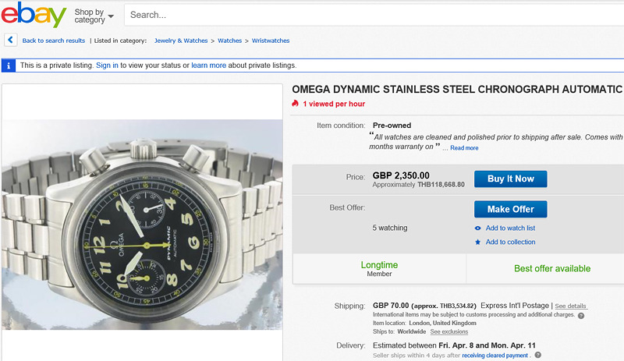Click the red flame popularity icon
The width and height of the screenshot is (624, 361).
295,104
